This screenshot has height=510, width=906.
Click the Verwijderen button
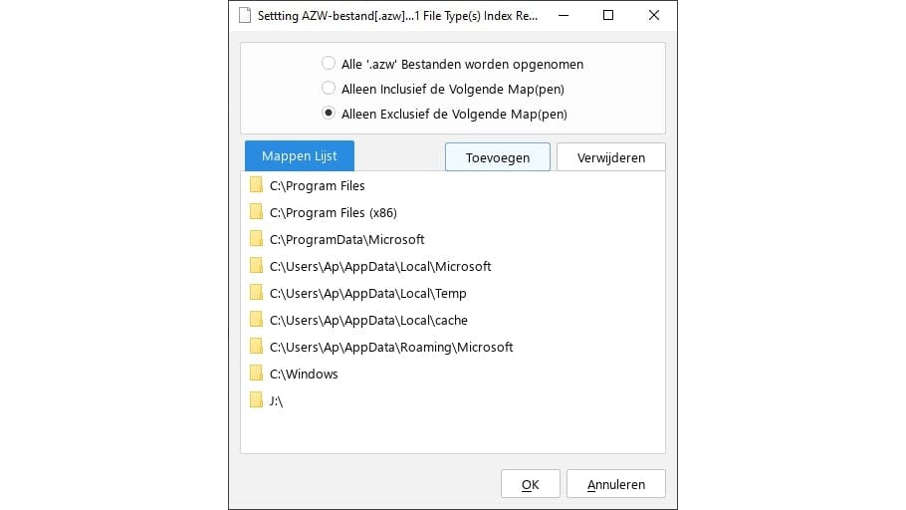click(x=610, y=157)
